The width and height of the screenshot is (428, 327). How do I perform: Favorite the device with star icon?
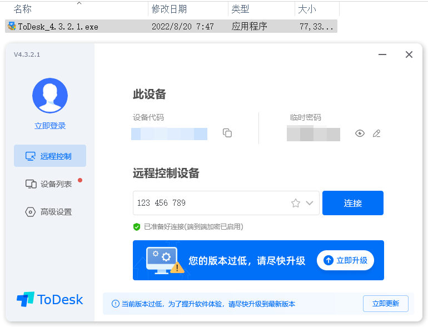(x=296, y=203)
